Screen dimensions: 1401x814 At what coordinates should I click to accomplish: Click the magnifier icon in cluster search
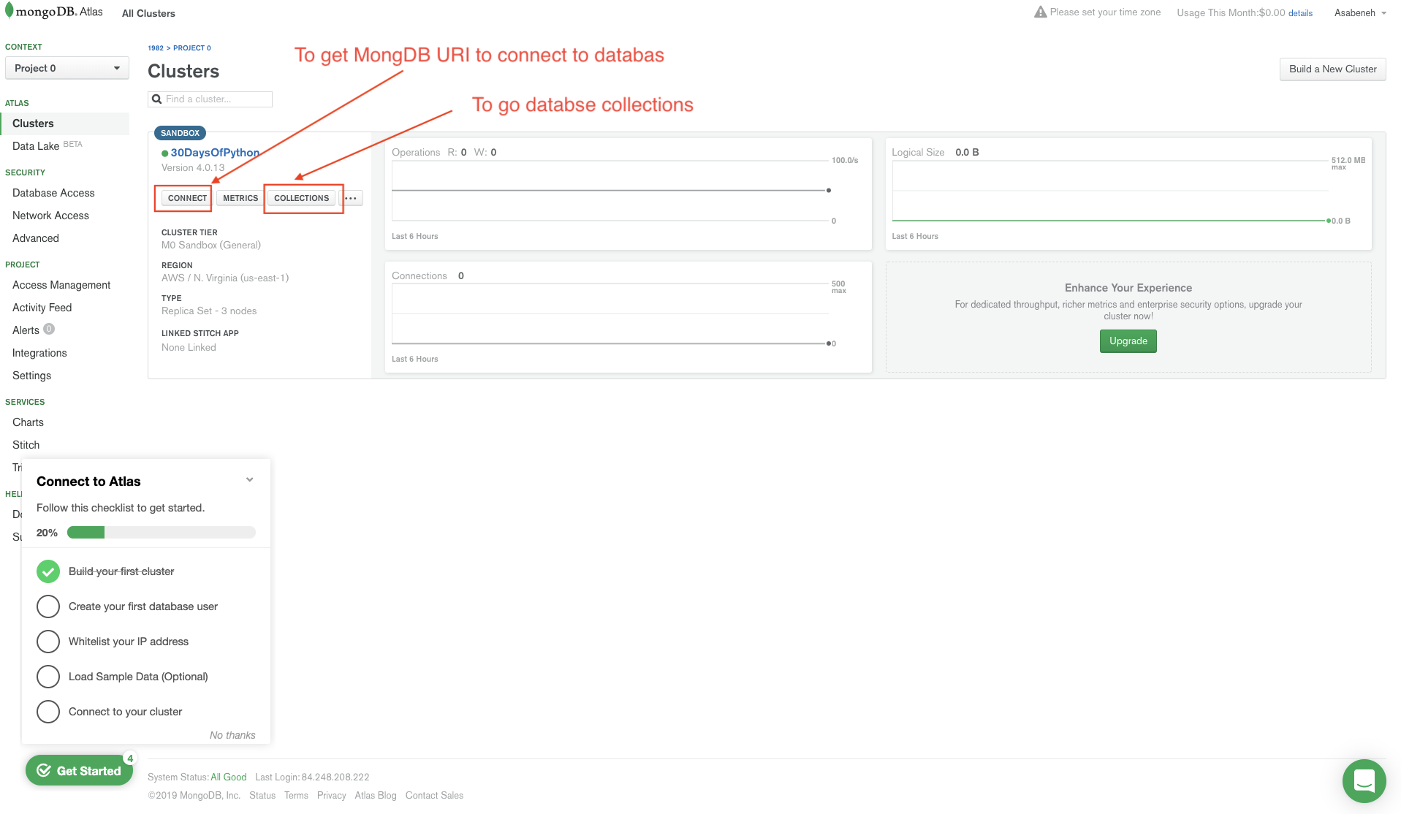coord(156,99)
